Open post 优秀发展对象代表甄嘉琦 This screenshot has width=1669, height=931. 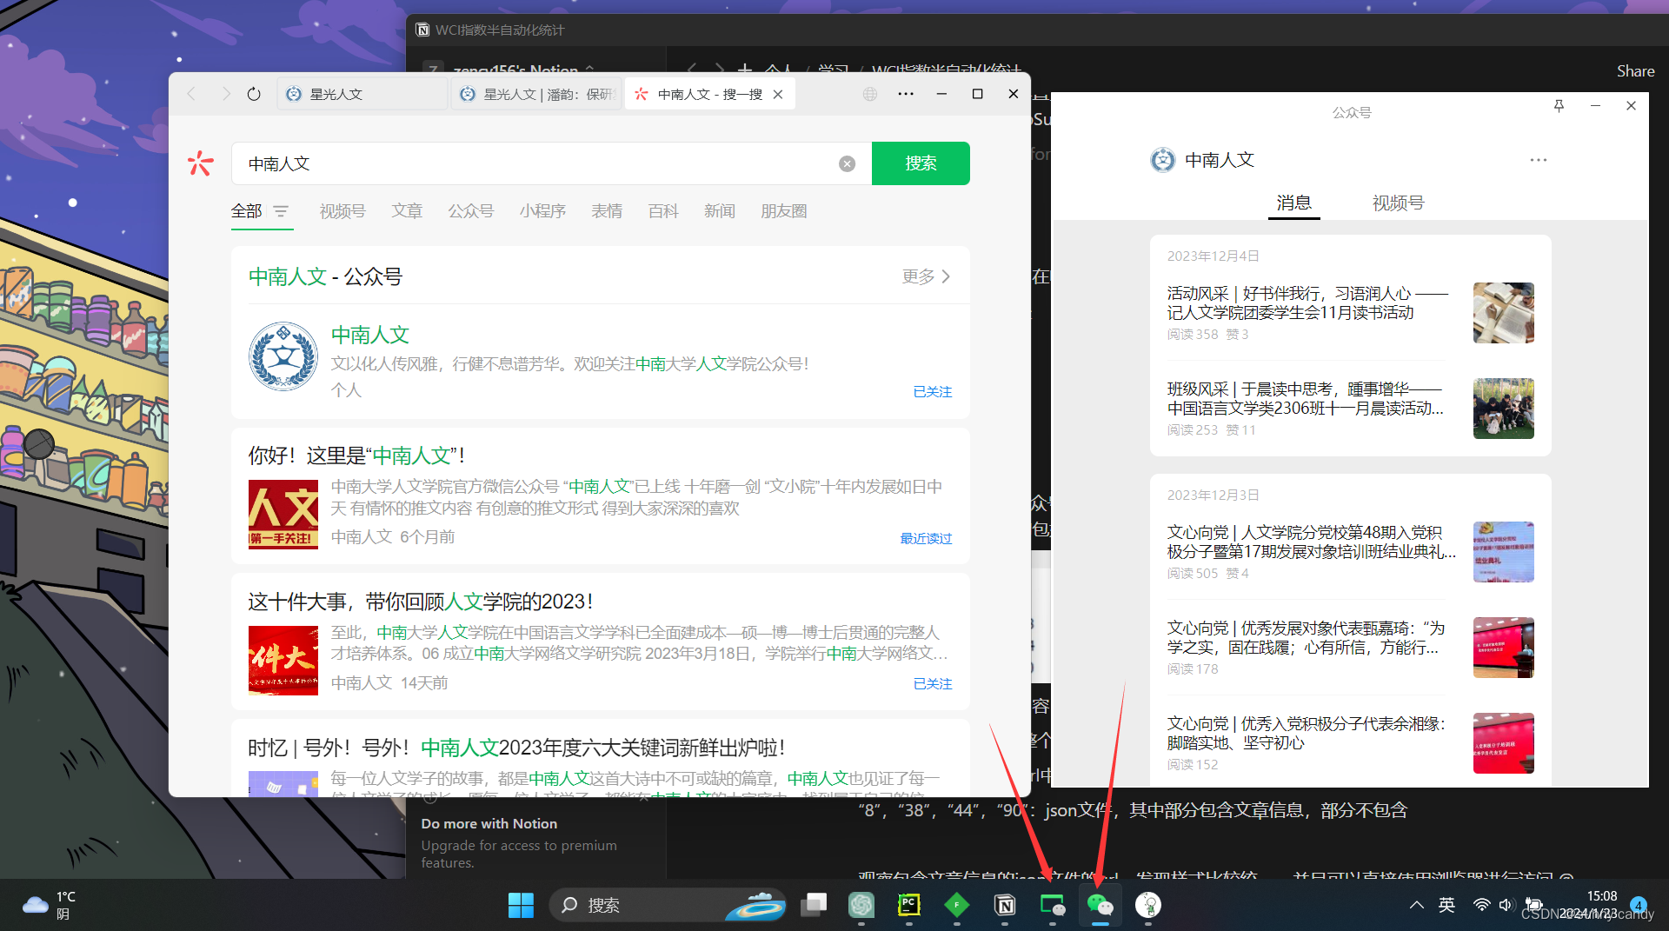pos(1306,637)
